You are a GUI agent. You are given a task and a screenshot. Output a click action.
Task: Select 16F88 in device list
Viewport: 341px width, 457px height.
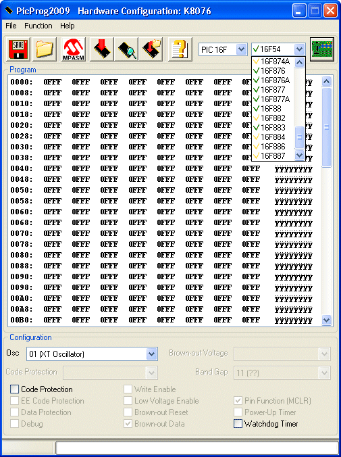pyautogui.click(x=273, y=109)
